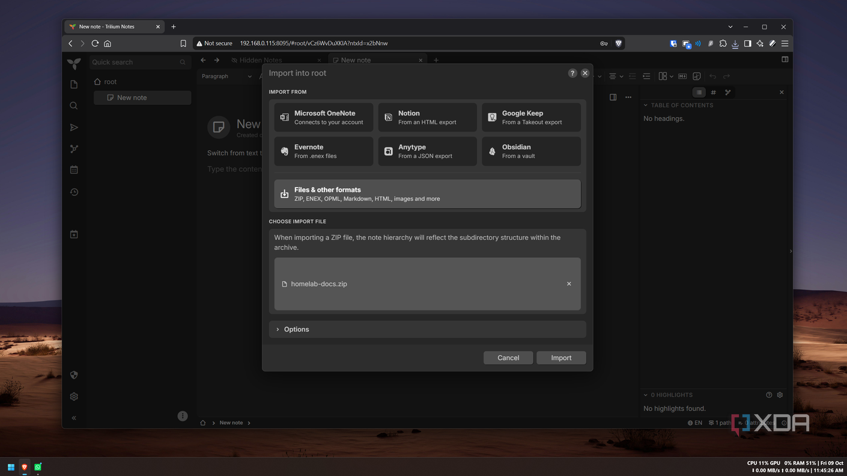Collapse the left launcher pane
847x476 pixels.
(x=74, y=418)
